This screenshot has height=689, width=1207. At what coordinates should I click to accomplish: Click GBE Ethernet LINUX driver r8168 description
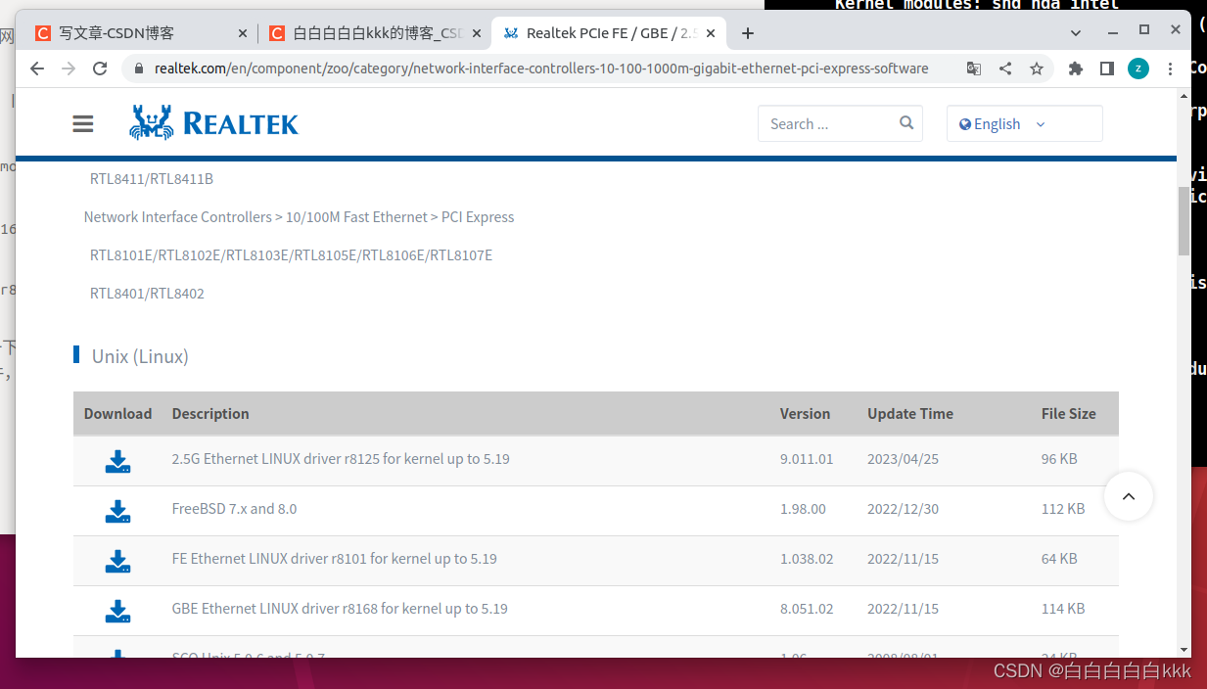pos(340,609)
